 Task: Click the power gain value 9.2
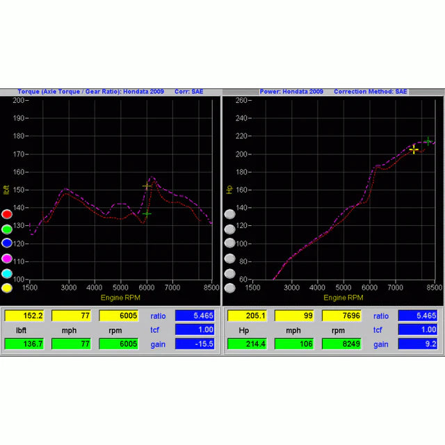point(417,344)
